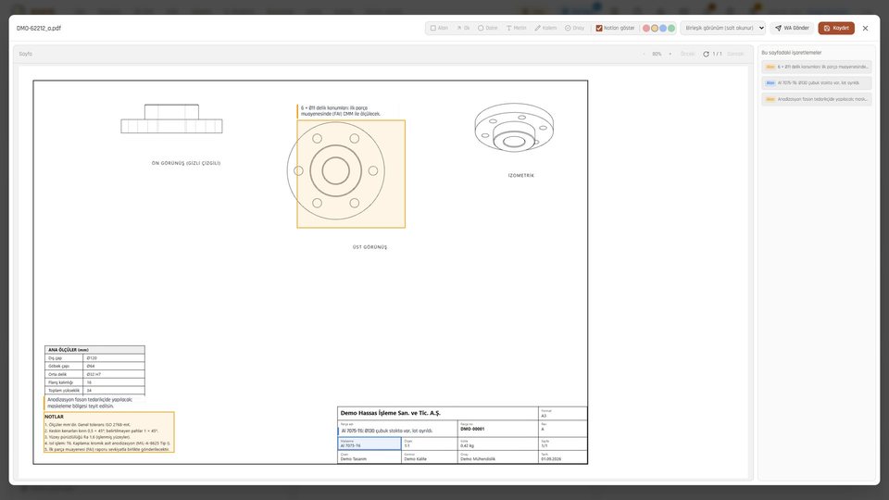Click the 'DMO-62212_a.pdf' file name

pos(39,28)
